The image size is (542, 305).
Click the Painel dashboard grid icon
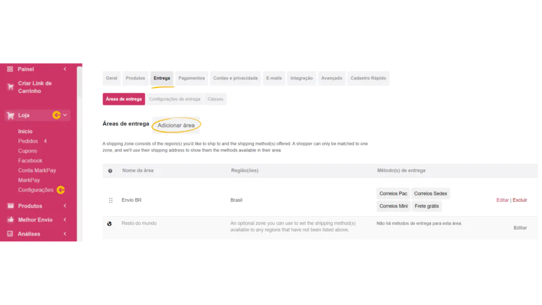click(10, 69)
